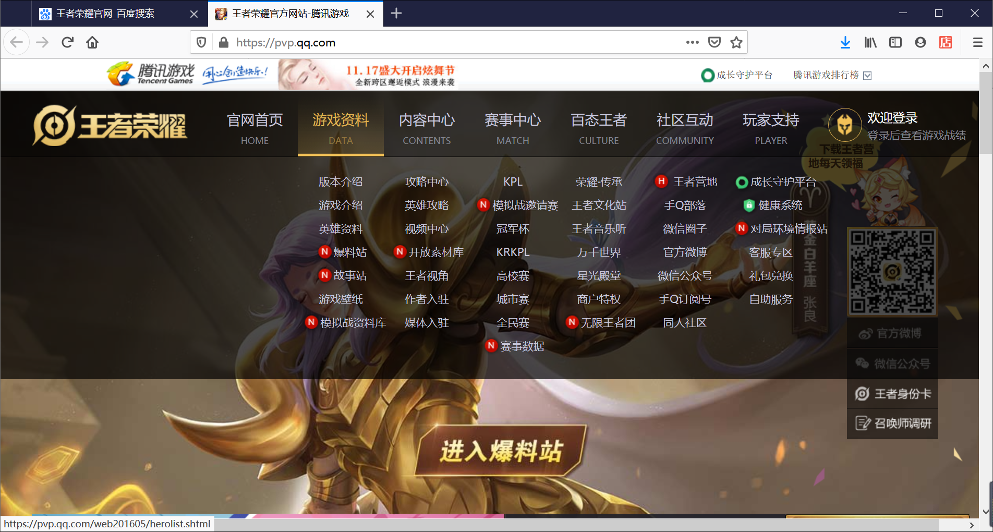The image size is (993, 532).
Task: Click 欢迎登录 to log in
Action: click(892, 118)
